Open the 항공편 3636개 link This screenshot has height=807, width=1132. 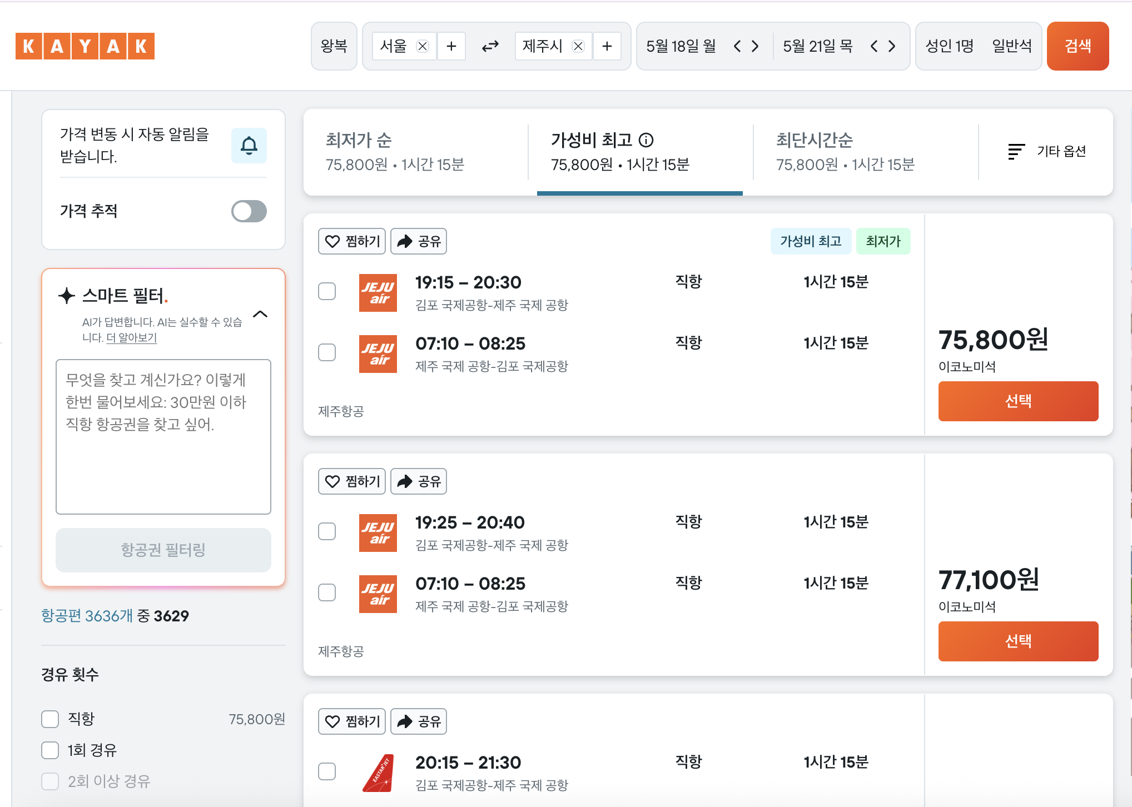87,616
